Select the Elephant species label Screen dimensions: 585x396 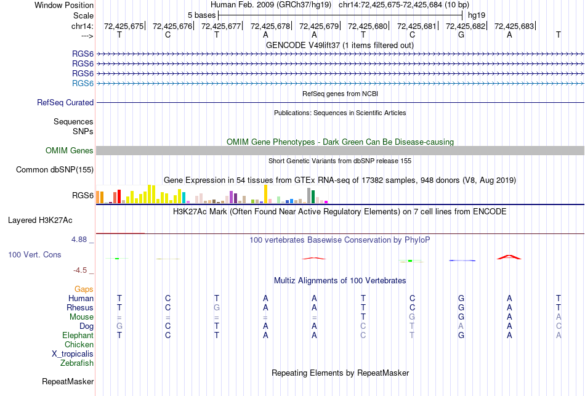[78, 335]
